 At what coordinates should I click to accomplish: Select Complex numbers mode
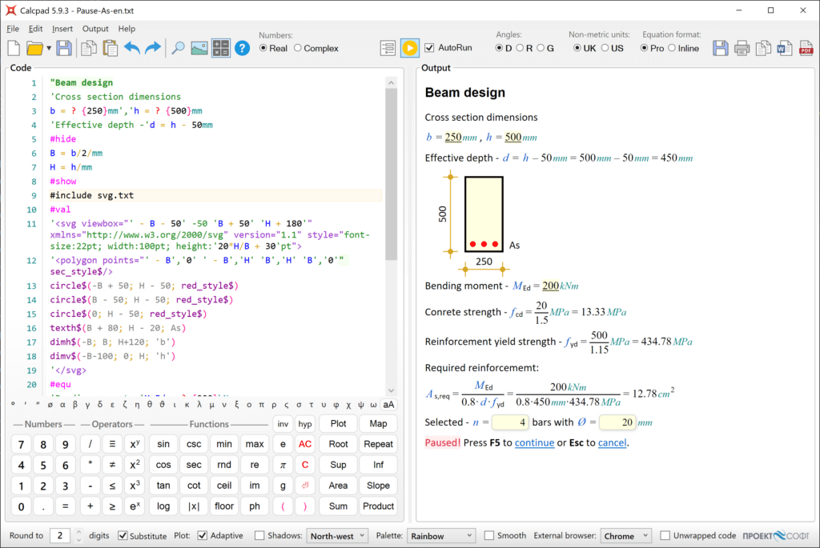click(x=316, y=48)
